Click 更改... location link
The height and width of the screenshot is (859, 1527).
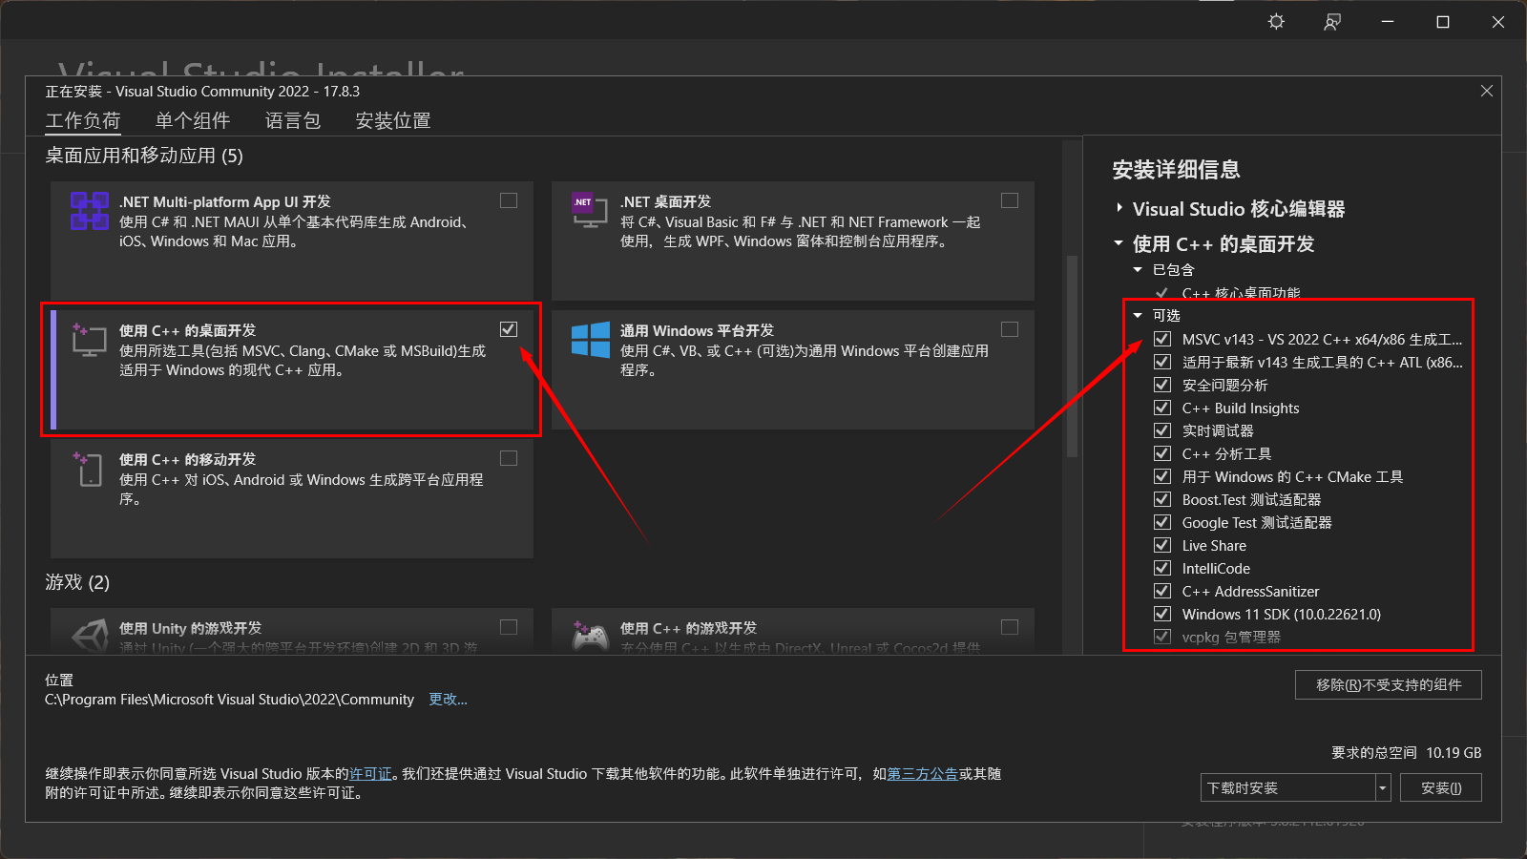point(448,700)
